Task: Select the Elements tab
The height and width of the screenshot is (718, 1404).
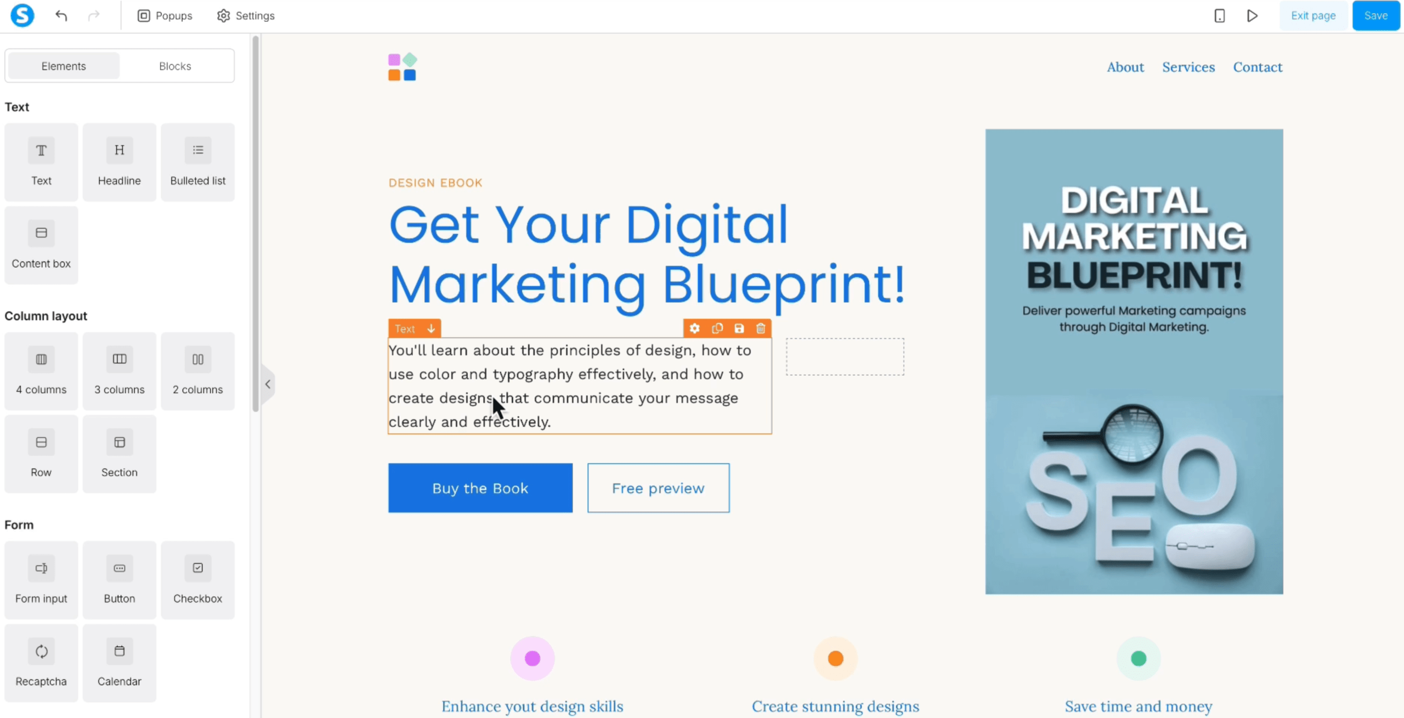Action: click(x=64, y=66)
